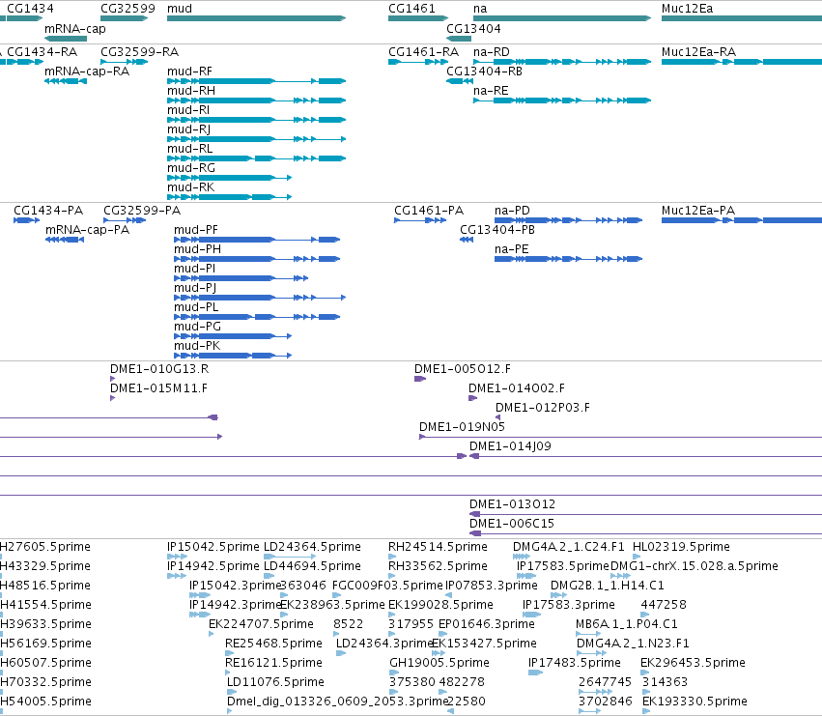Select protein Muc12Ea-PA
The height and width of the screenshot is (716, 822).
pyautogui.click(x=742, y=220)
